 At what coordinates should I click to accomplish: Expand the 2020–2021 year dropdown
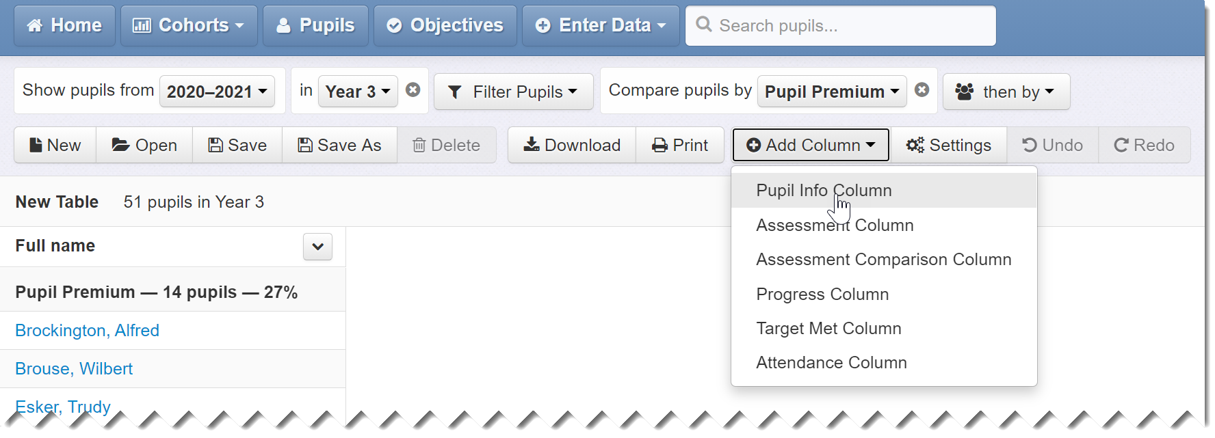[x=217, y=92]
